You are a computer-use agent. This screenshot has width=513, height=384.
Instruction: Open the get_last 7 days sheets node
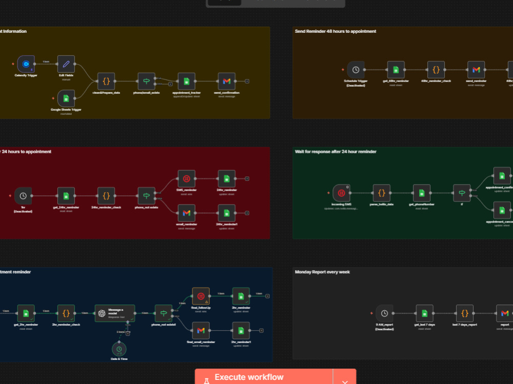[425, 313]
